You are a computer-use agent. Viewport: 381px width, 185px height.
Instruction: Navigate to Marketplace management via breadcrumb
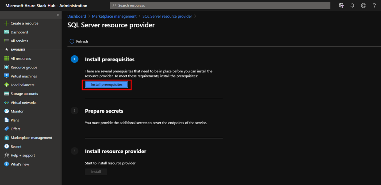114,16
